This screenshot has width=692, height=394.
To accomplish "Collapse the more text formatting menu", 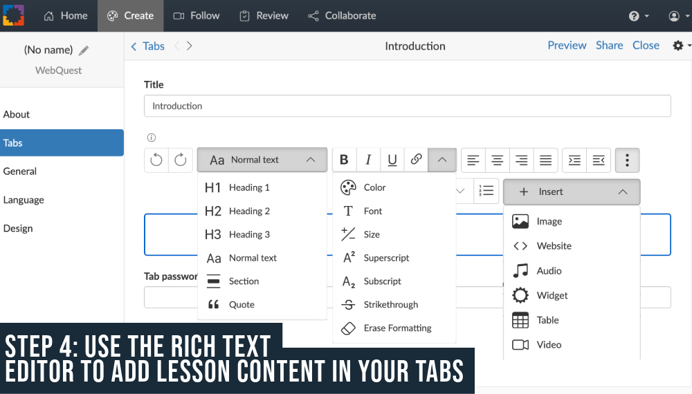I will (441, 160).
